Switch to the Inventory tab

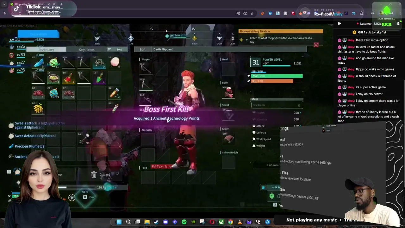(x=46, y=49)
